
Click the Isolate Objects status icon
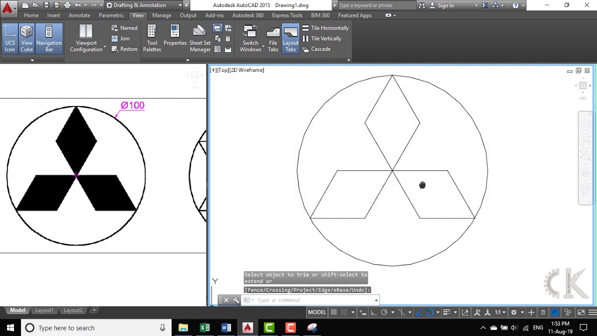(568, 312)
